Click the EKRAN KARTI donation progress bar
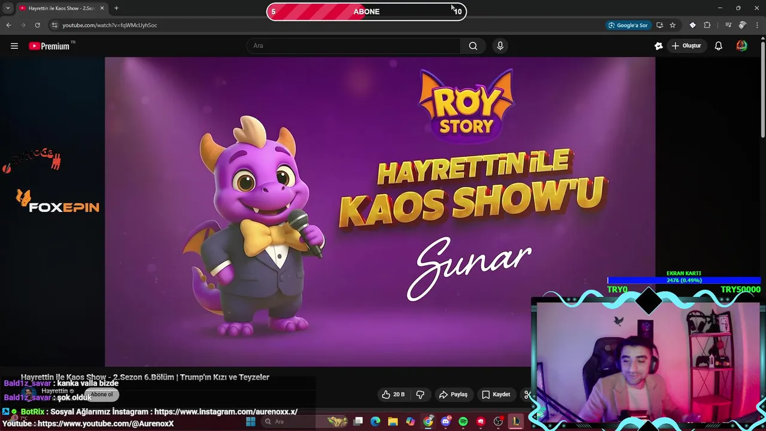Screen dimensions: 766x431 point(684,280)
